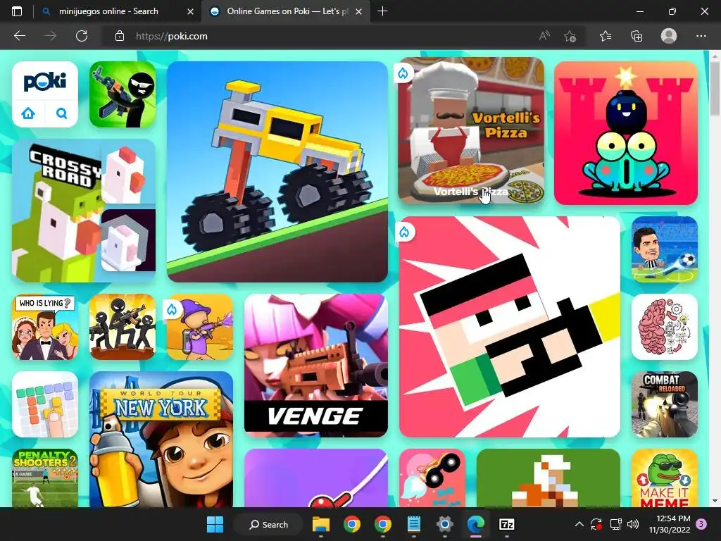Open the Collections icon
This screenshot has height=541, width=721.
click(x=637, y=36)
